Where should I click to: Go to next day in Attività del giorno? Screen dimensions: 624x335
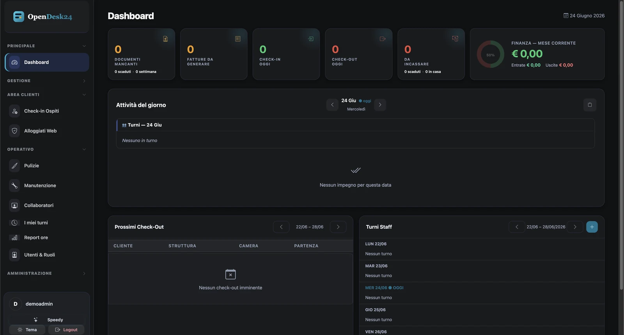click(380, 105)
